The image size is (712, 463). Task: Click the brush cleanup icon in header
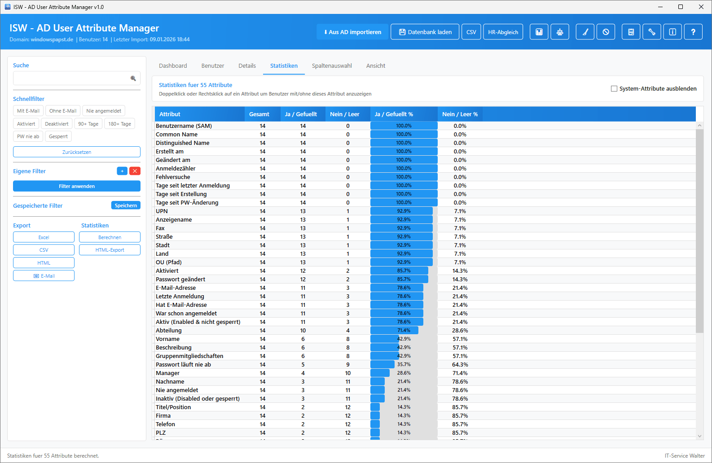click(585, 32)
